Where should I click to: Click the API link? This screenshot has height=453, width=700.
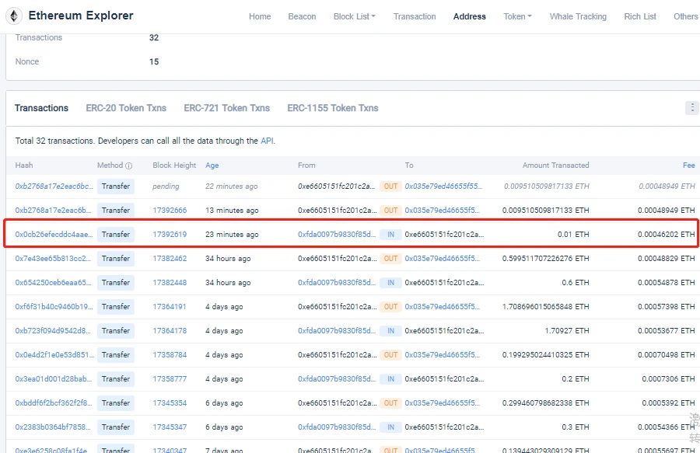click(267, 141)
